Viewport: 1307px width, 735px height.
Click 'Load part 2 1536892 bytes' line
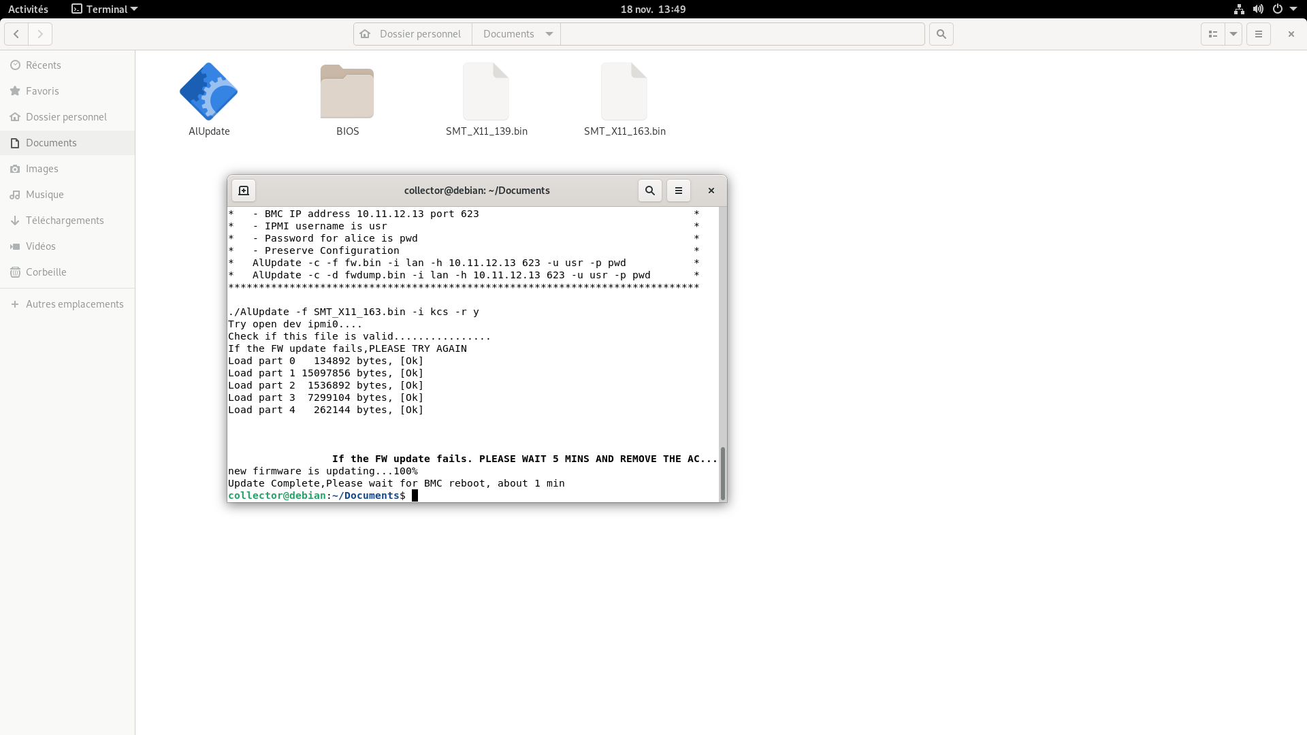[325, 385]
